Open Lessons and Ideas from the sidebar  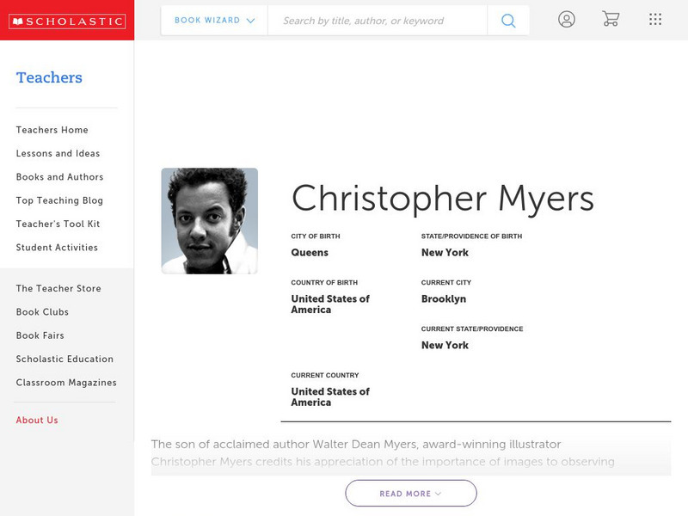[57, 153]
